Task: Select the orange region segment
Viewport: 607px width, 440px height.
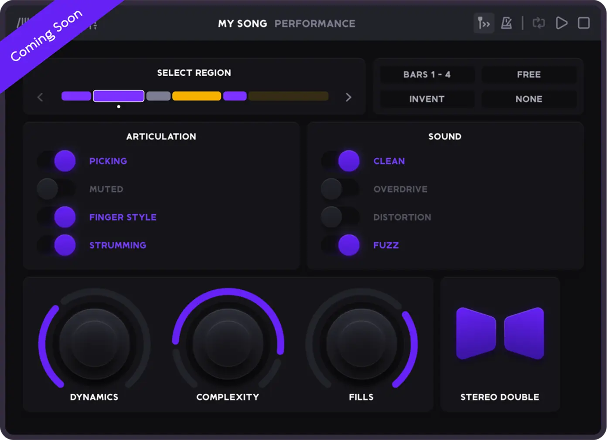Action: (196, 96)
